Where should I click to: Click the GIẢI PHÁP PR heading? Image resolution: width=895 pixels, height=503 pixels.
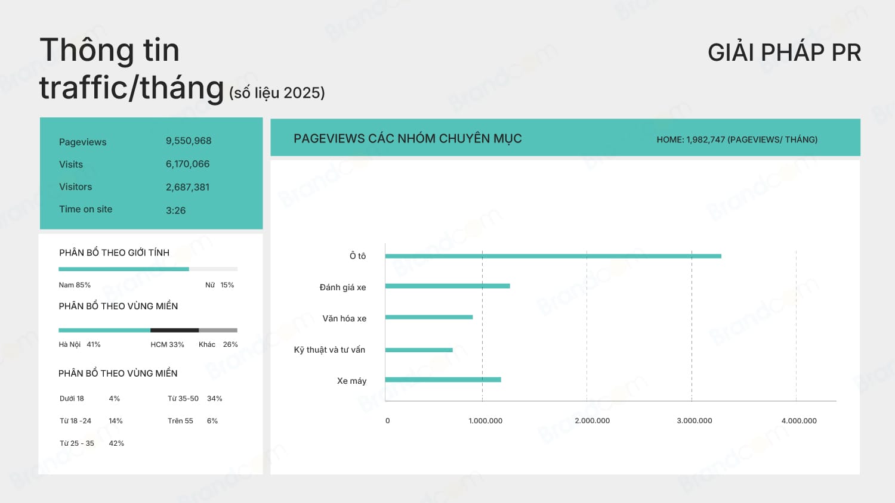pyautogui.click(x=784, y=52)
